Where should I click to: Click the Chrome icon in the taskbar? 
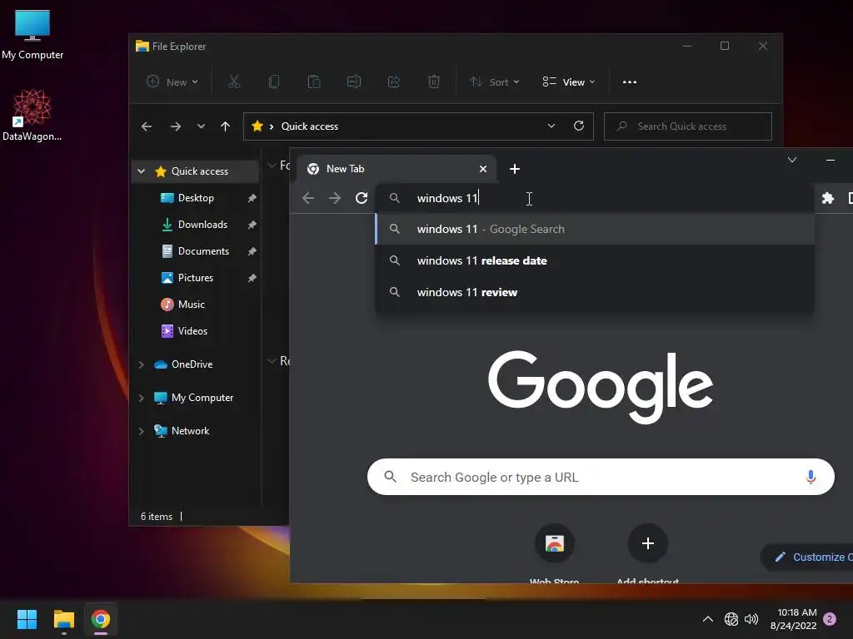pyautogui.click(x=101, y=619)
